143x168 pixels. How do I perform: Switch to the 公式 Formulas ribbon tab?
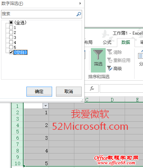pos(107,42)
